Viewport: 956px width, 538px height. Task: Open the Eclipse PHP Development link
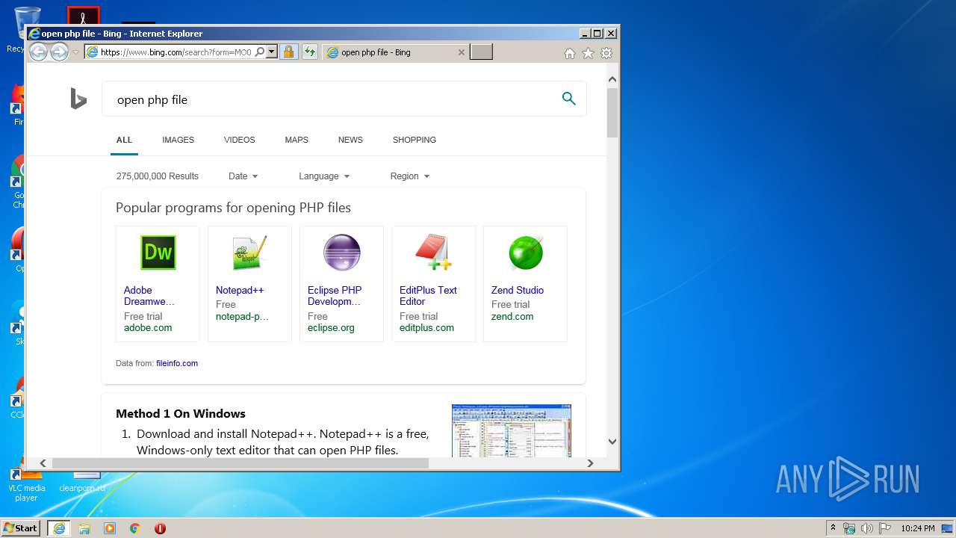[x=335, y=296]
